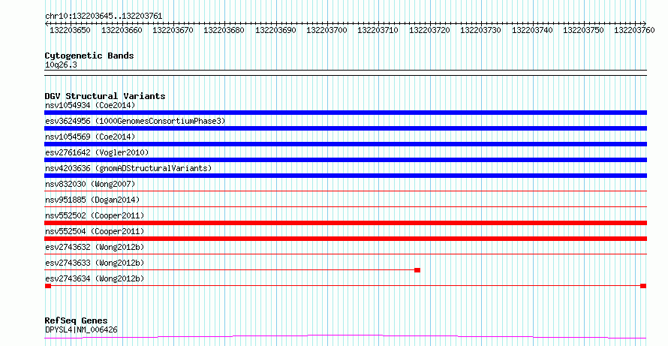Click the blue bar under nsv1054569
Viewport: 668px width, 346px height.
tap(345, 144)
